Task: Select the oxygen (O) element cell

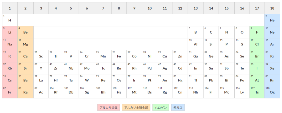Action: [x=242, y=32]
